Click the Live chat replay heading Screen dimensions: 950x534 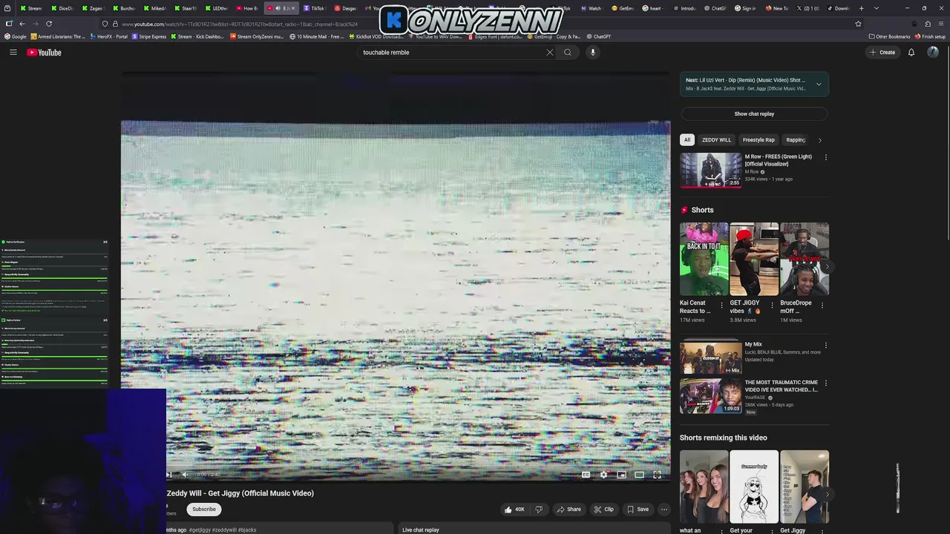[x=421, y=530]
